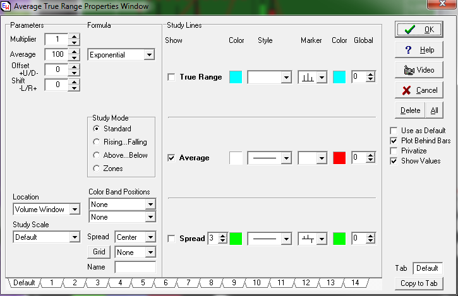Click the Grid button
Viewport: 458px width, 296px height.
click(x=99, y=252)
